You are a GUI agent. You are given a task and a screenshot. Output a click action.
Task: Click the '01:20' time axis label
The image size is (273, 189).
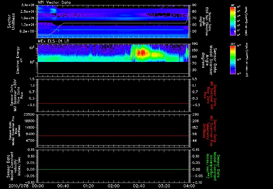point(88,186)
